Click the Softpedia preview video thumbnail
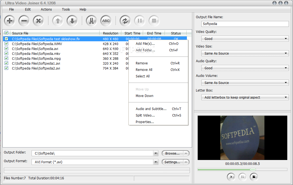 [242, 138]
